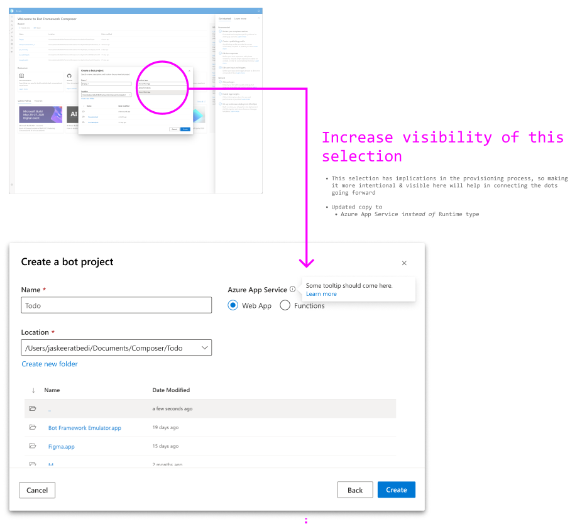Click the "19 days ago" date cell
The image size is (587, 524).
[x=165, y=427]
